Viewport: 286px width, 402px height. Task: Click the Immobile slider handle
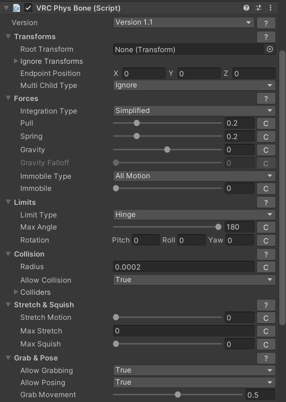tap(116, 188)
